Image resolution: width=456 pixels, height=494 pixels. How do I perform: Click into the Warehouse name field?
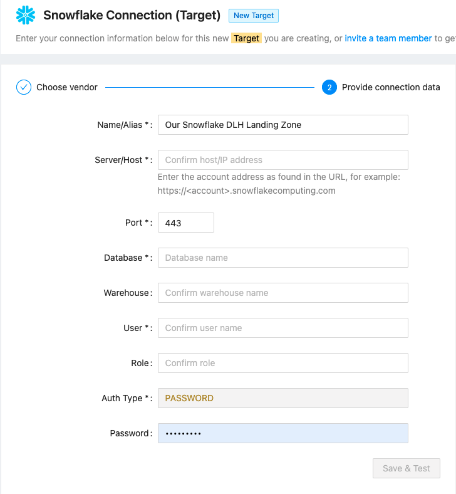(282, 293)
